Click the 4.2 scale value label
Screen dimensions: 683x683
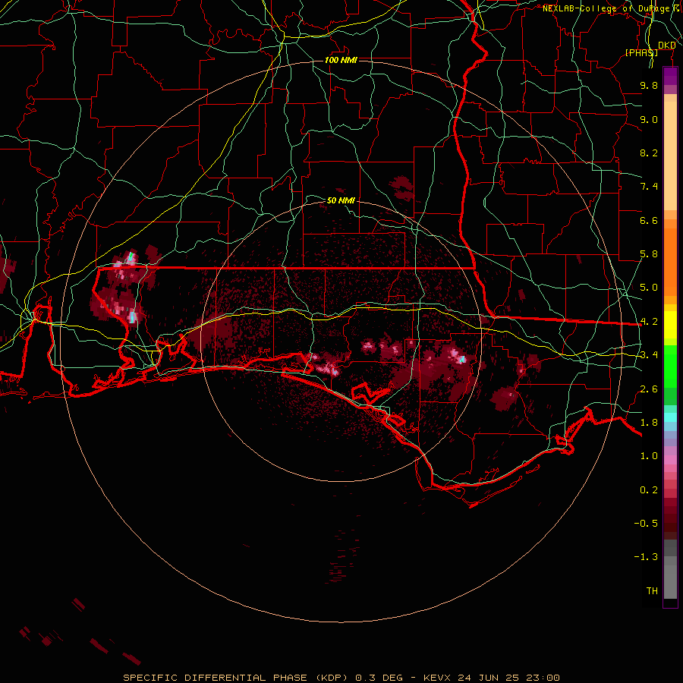649,322
